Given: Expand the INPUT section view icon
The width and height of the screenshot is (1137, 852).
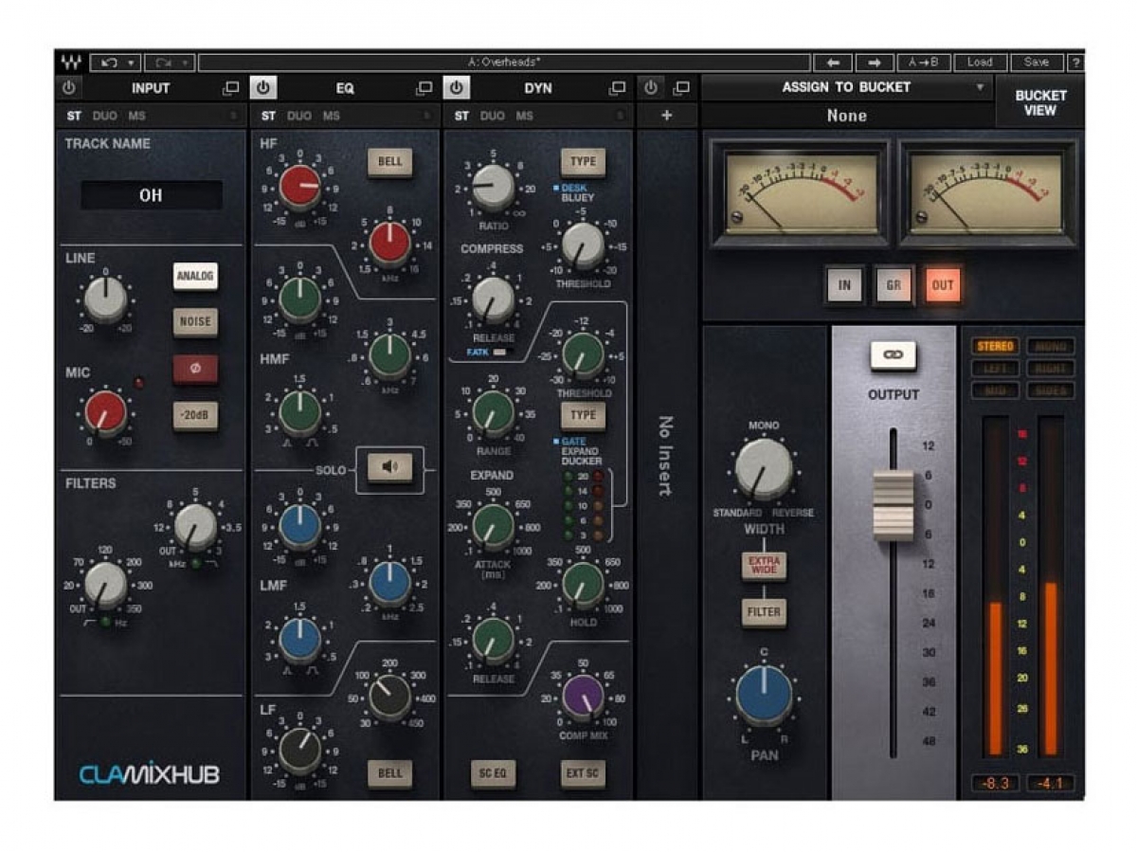Looking at the screenshot, I should [231, 88].
